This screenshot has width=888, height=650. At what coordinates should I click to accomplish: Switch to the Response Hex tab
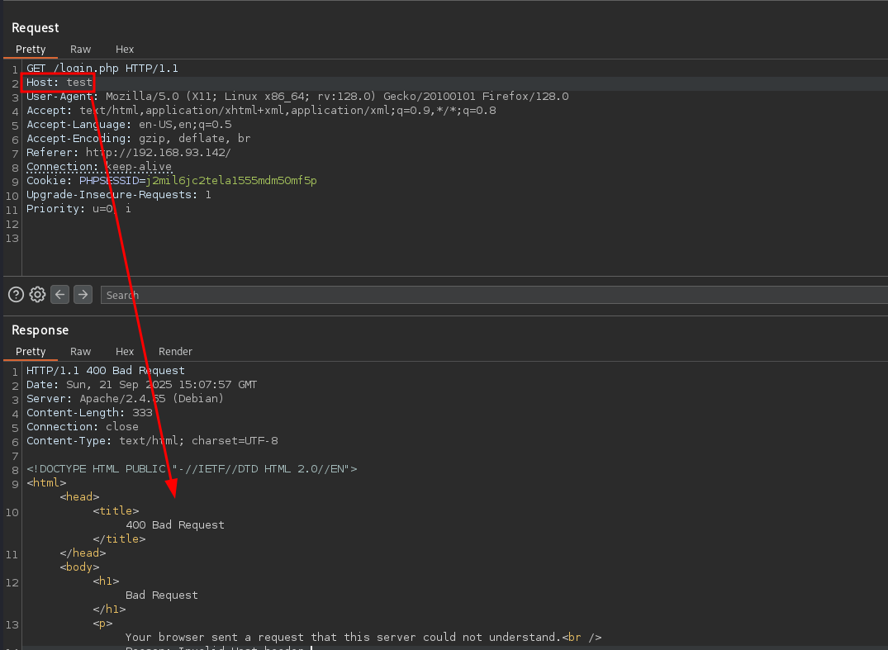(125, 352)
